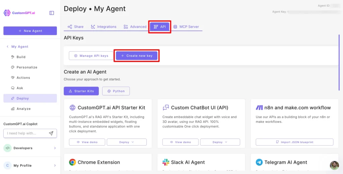Expand the Developers section chevron
343x174 pixels.
[55, 148]
